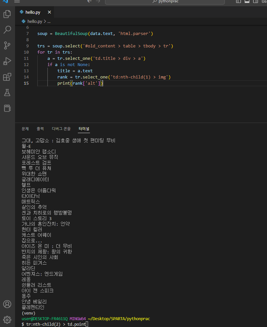Click the pythonprac command center search box

165,2
